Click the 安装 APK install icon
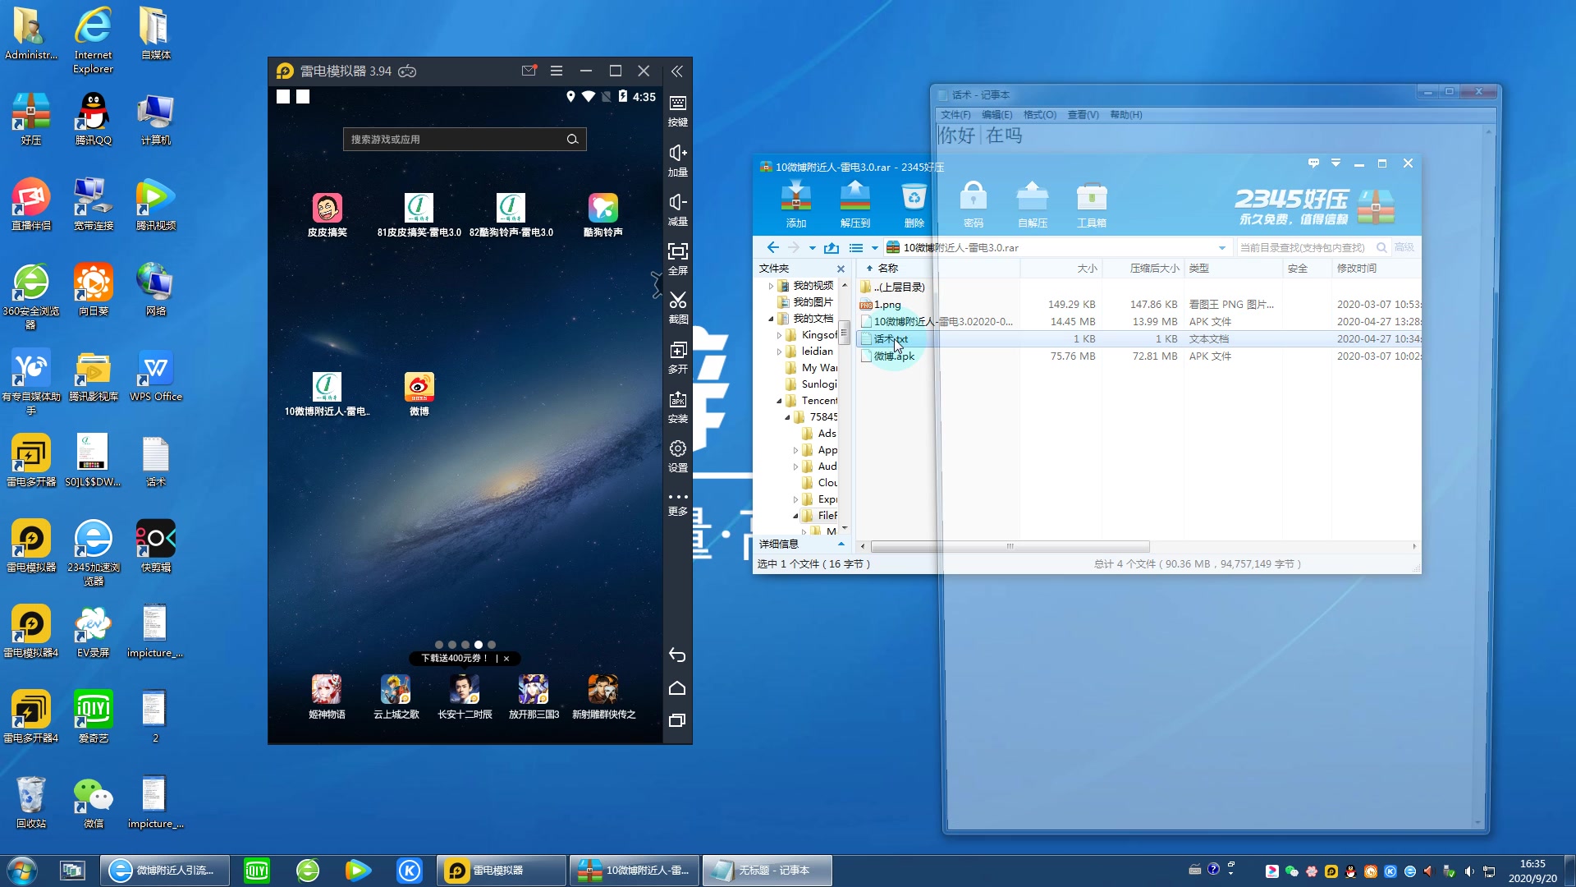 tap(677, 399)
